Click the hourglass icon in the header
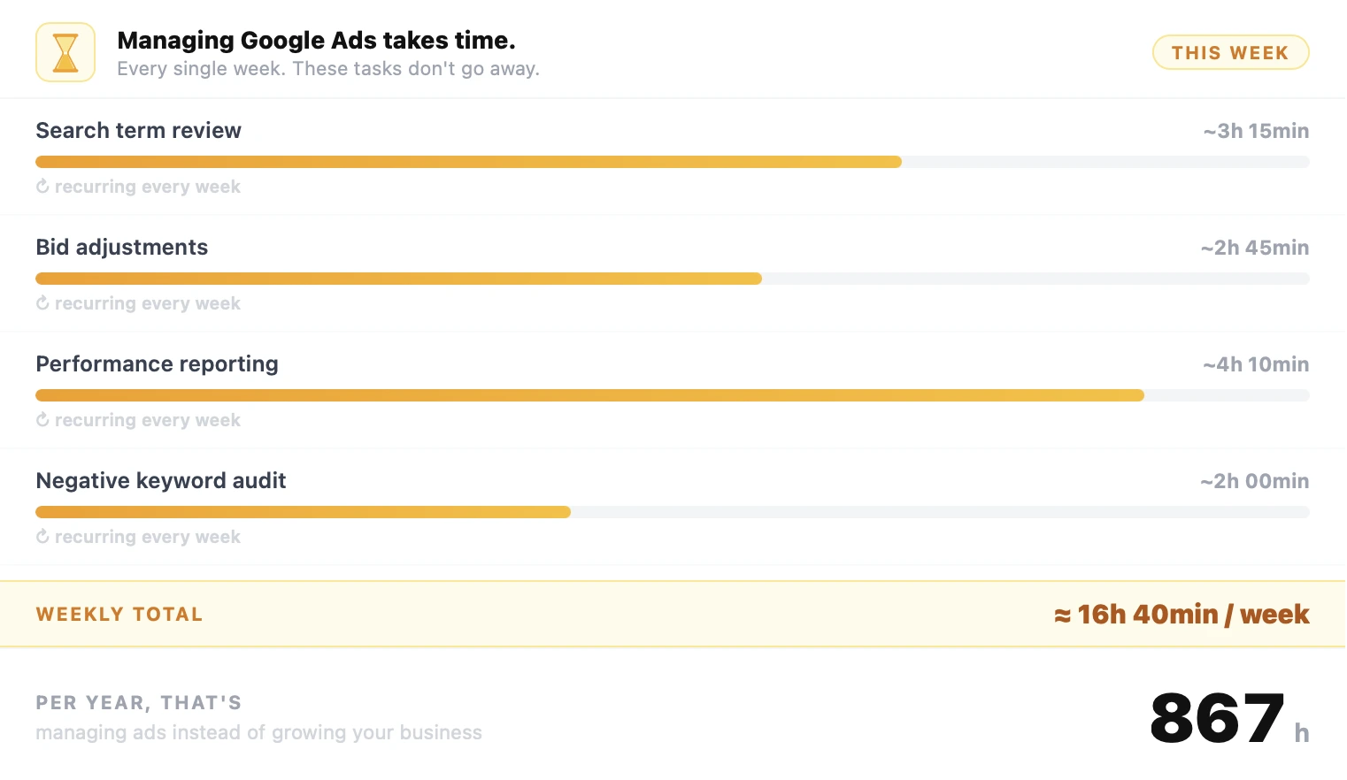Image resolution: width=1347 pixels, height=780 pixels. [x=65, y=51]
